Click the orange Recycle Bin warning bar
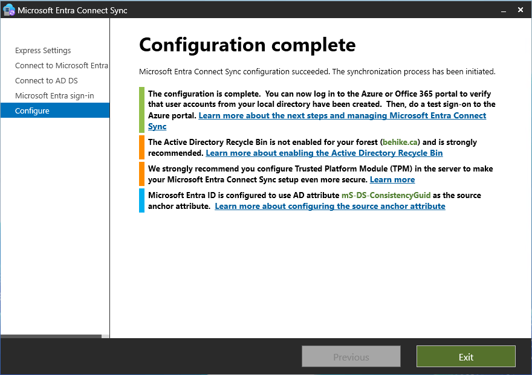This screenshot has width=532, height=375. click(x=141, y=147)
